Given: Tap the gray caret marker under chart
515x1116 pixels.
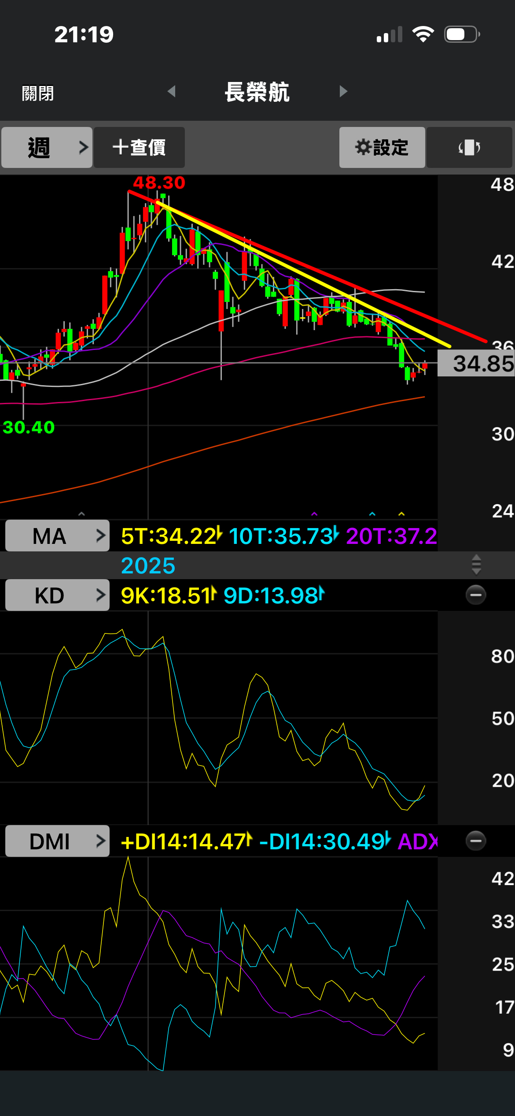Looking at the screenshot, I should click(x=81, y=514).
